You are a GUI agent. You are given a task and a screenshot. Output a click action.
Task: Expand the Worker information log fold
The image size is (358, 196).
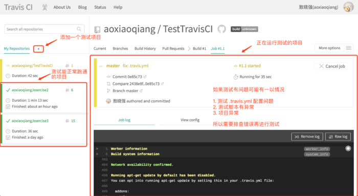[97, 149]
